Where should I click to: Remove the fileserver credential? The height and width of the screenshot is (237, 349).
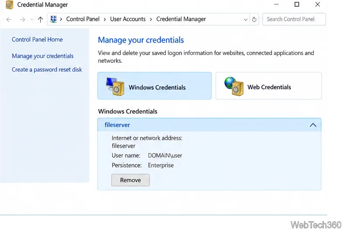[x=130, y=180]
